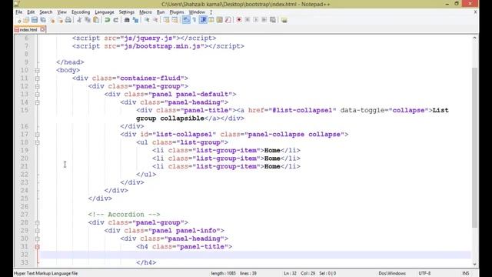The image size is (492, 277).
Task: Run macro multiple times icon
Action: coord(264,20)
